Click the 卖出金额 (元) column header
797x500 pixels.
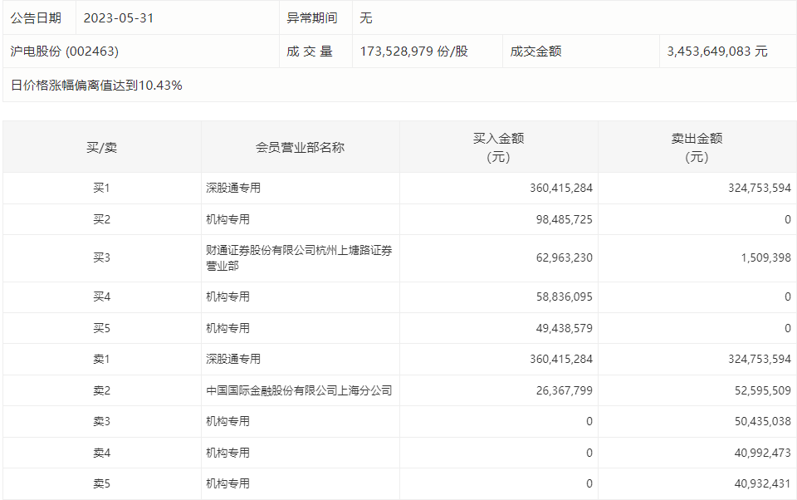click(x=697, y=148)
